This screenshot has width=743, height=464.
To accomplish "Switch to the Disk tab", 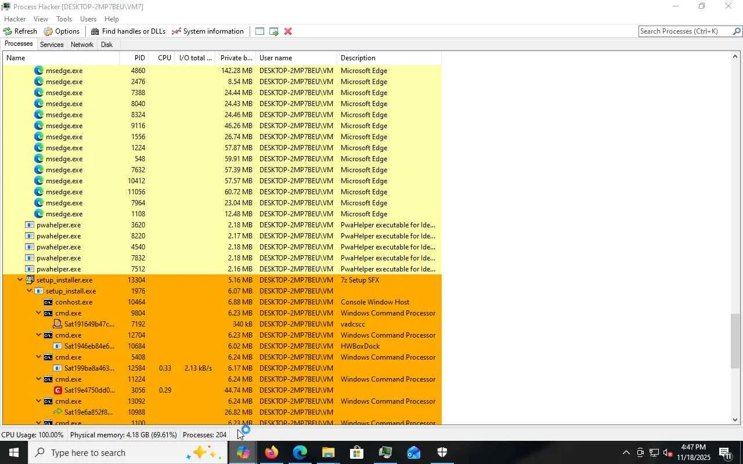I will (x=107, y=45).
